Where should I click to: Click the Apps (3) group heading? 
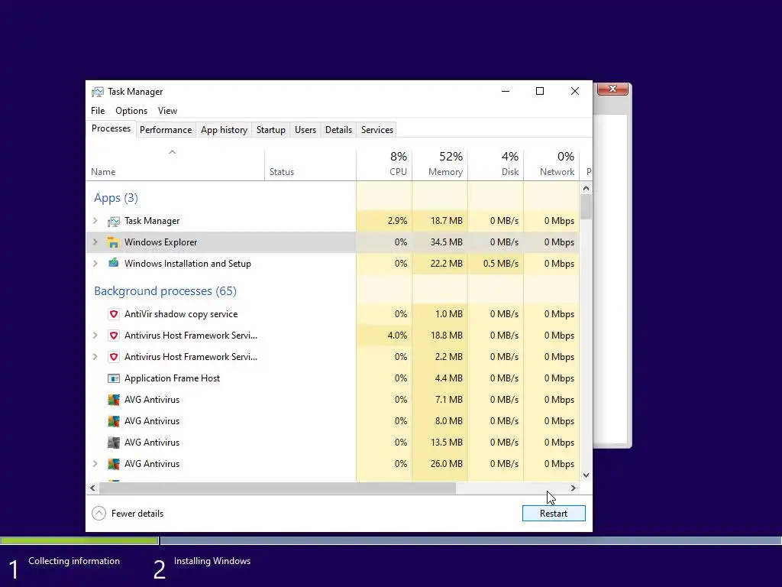point(116,198)
